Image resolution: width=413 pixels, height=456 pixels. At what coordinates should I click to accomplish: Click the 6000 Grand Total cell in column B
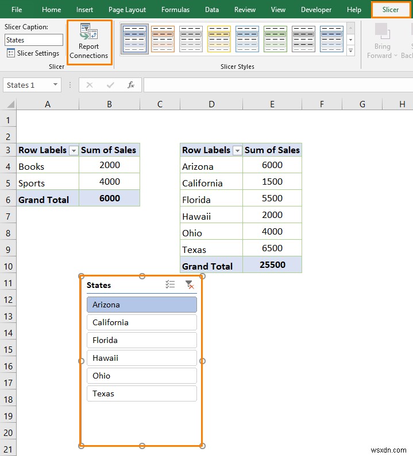(x=110, y=198)
